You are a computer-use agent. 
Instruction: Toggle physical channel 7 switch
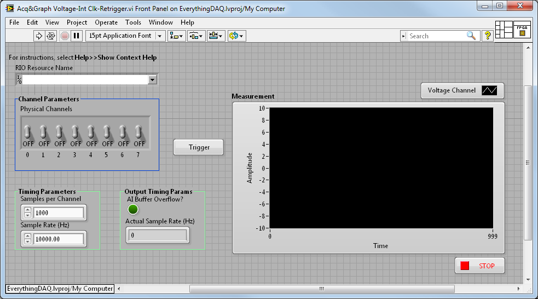[138, 133]
